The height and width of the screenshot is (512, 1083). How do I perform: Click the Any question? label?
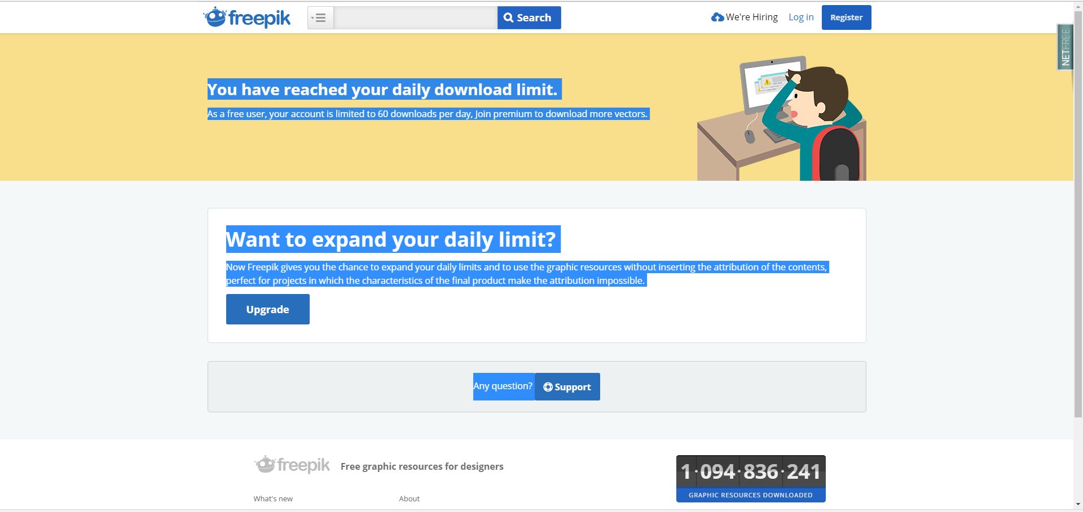click(503, 386)
